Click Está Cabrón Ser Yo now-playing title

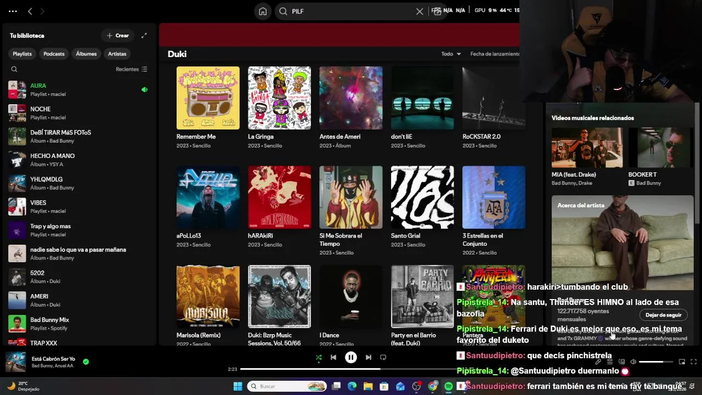click(53, 359)
